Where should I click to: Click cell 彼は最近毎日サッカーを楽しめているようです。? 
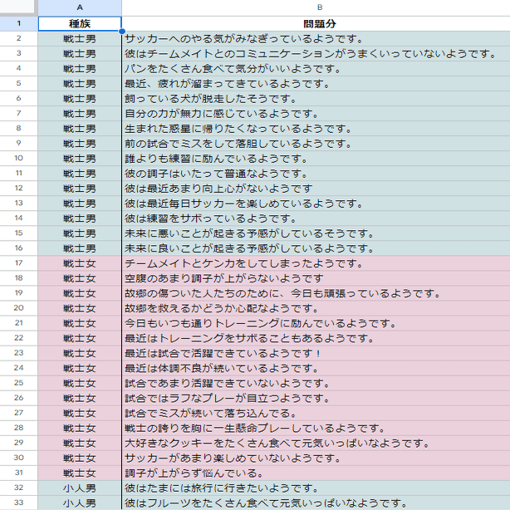[x=316, y=204]
